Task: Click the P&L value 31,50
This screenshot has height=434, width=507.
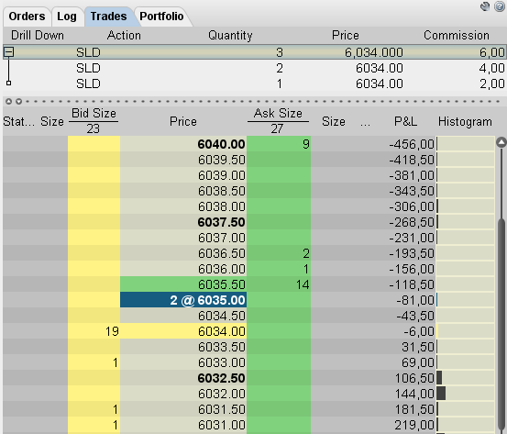Action: click(418, 347)
